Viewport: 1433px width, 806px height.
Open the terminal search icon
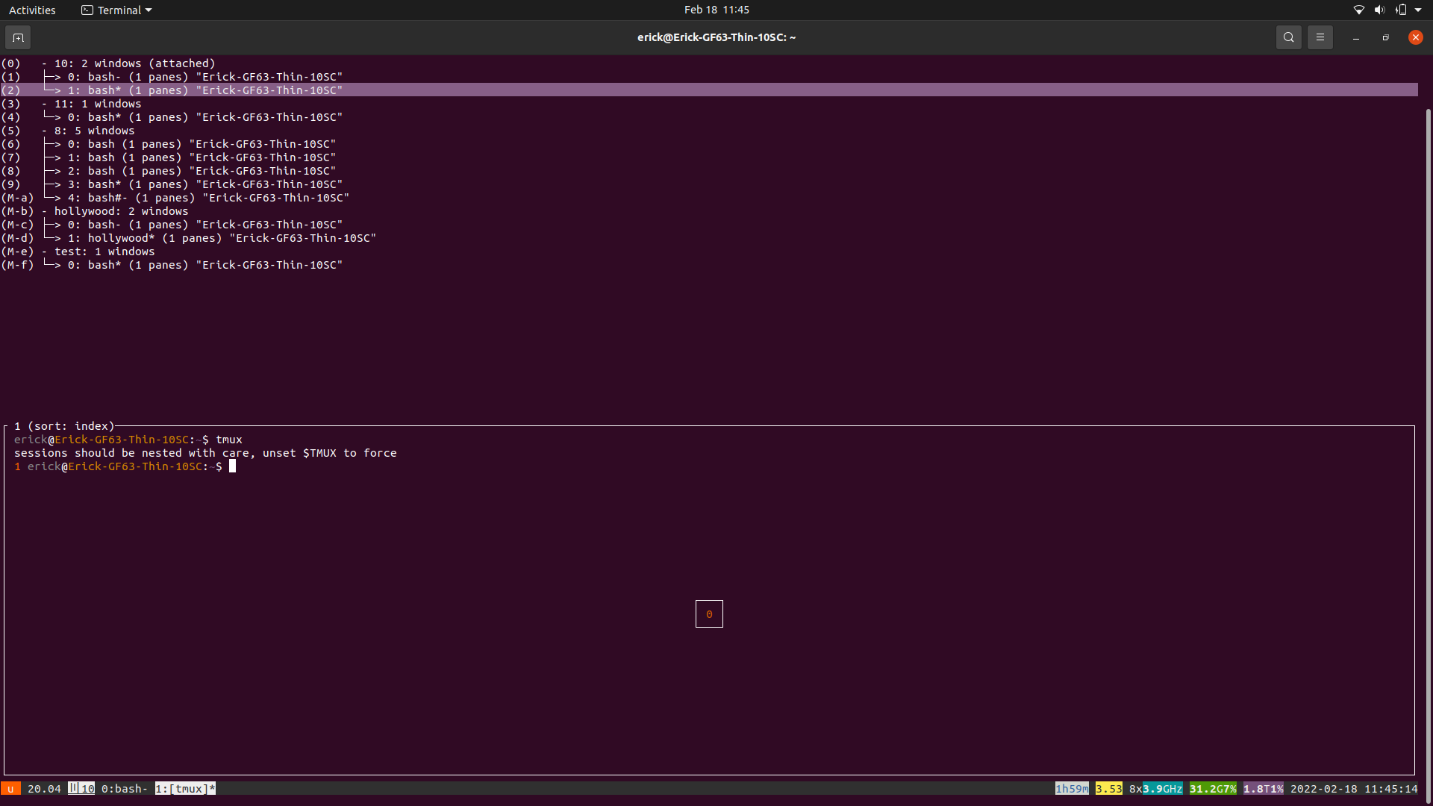[x=1289, y=37]
